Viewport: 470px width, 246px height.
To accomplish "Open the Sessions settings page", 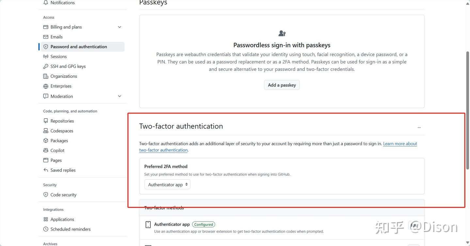I will click(x=58, y=56).
